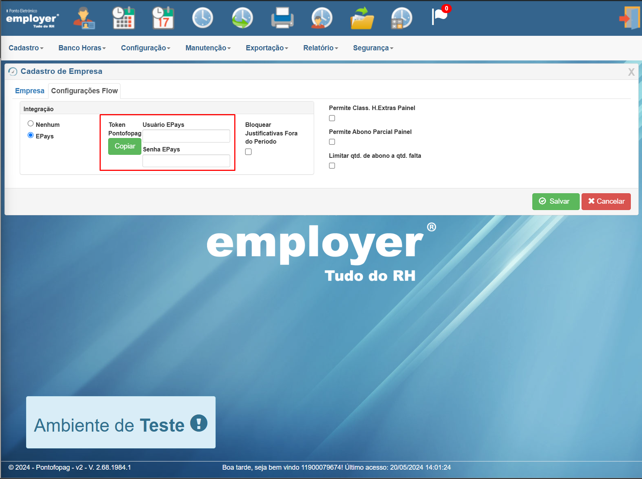Focus the Usuário EPays input field

pyautogui.click(x=186, y=136)
